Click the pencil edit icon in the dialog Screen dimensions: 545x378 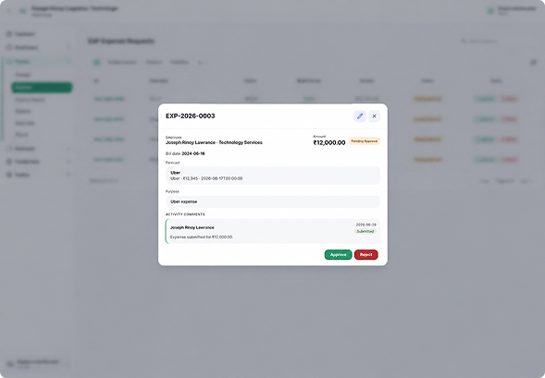tap(360, 116)
